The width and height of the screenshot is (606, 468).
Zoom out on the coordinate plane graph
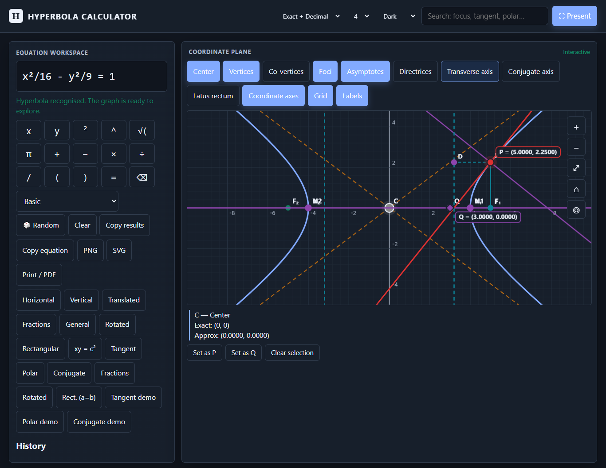pyautogui.click(x=576, y=148)
